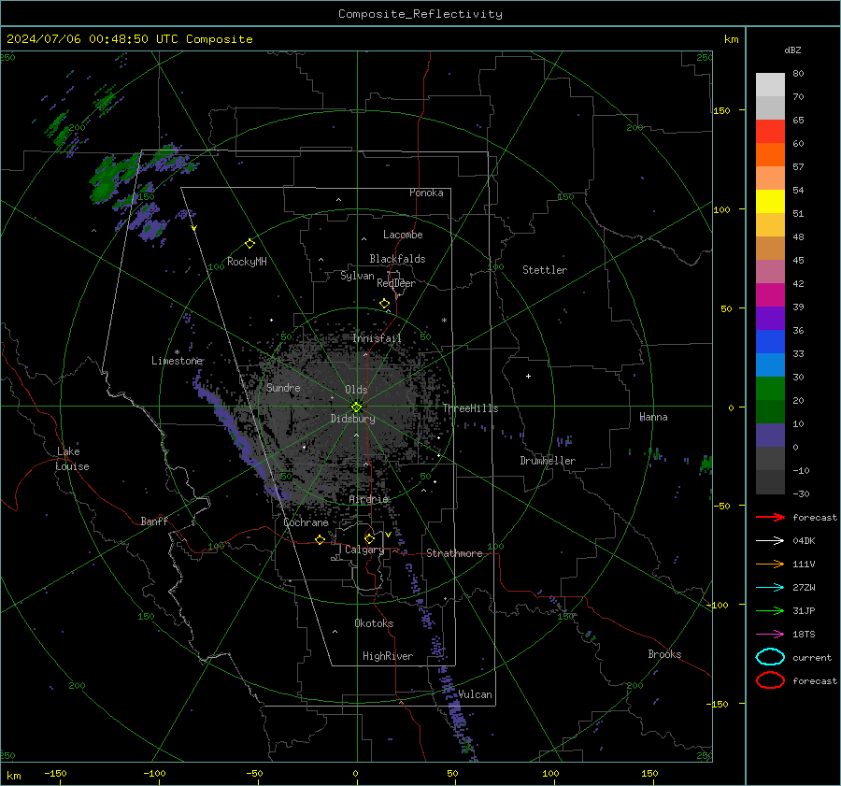Click the Lake Louise label

point(72,459)
